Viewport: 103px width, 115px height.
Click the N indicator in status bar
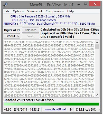tap(71, 109)
